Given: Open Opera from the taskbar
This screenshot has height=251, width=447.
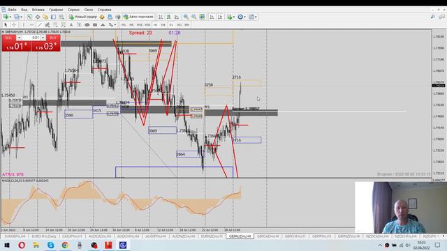Looking at the screenshot, I should [22, 245].
